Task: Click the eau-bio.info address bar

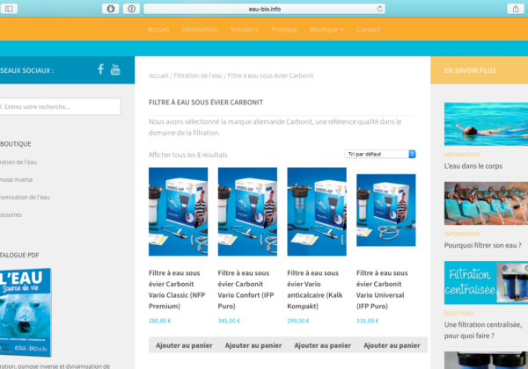Action: point(264,9)
